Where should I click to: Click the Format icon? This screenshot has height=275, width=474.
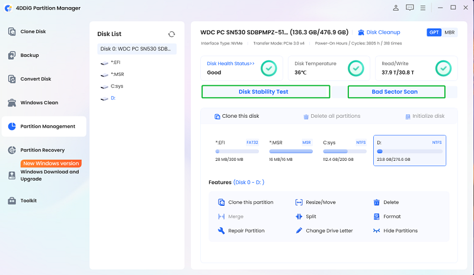click(376, 216)
